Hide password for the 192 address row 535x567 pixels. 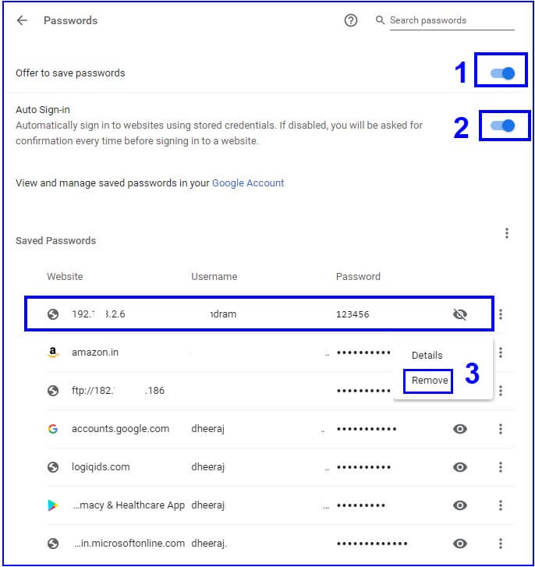[x=460, y=314]
